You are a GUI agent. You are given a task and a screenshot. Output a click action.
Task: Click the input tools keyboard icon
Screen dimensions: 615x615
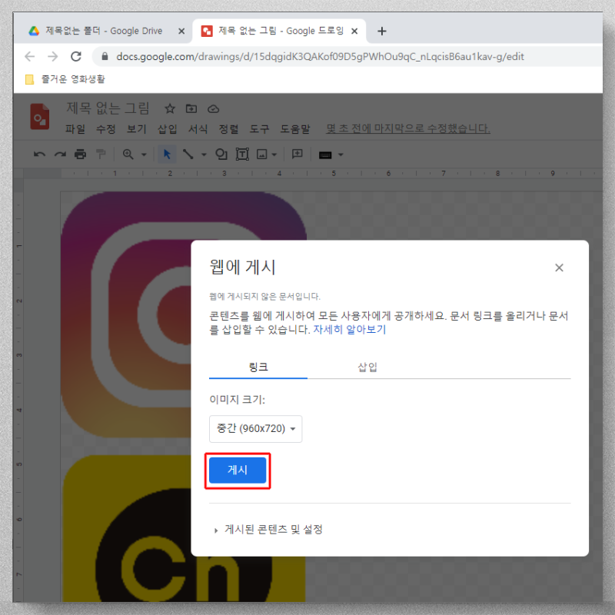click(x=325, y=155)
